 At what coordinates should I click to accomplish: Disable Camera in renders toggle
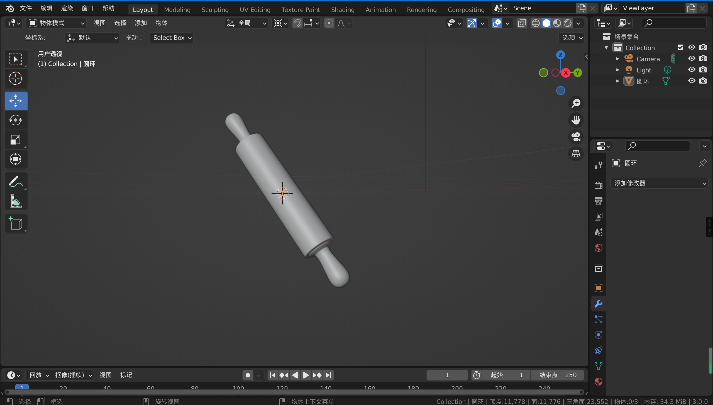tap(703, 58)
